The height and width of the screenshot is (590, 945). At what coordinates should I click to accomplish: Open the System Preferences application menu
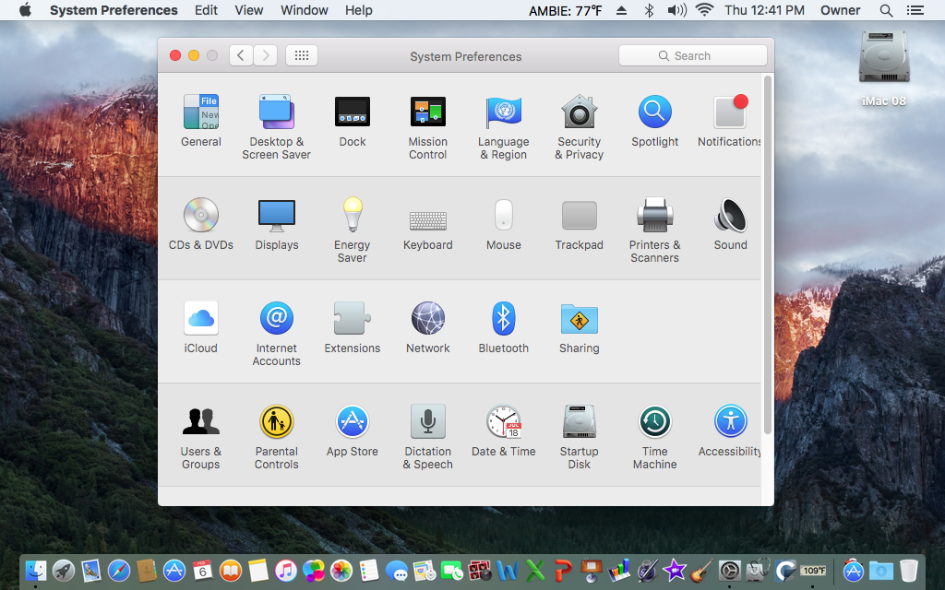(x=114, y=10)
